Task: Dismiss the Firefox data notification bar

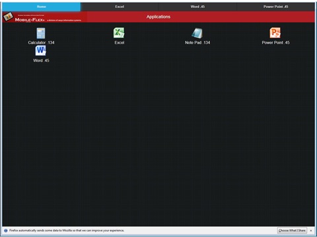Action: pyautogui.click(x=311, y=230)
